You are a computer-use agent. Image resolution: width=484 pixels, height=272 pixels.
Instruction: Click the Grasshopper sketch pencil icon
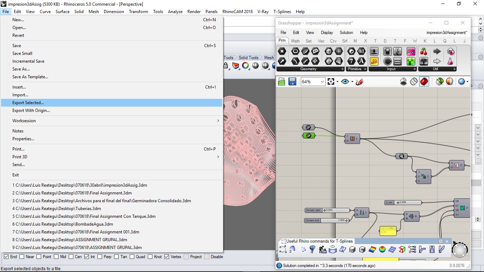(x=359, y=82)
